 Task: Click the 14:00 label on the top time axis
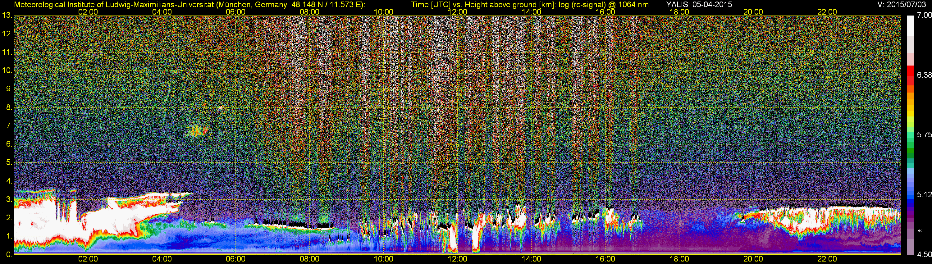pos(532,12)
